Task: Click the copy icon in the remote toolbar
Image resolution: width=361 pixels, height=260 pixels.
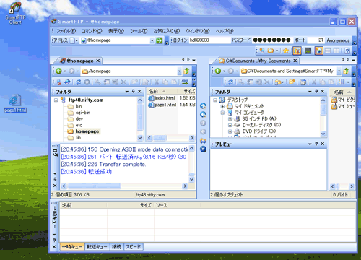Action: [x=165, y=82]
